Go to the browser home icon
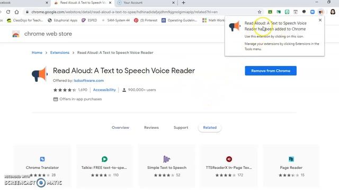Viewport: 339px width, 190px height. 16,12
